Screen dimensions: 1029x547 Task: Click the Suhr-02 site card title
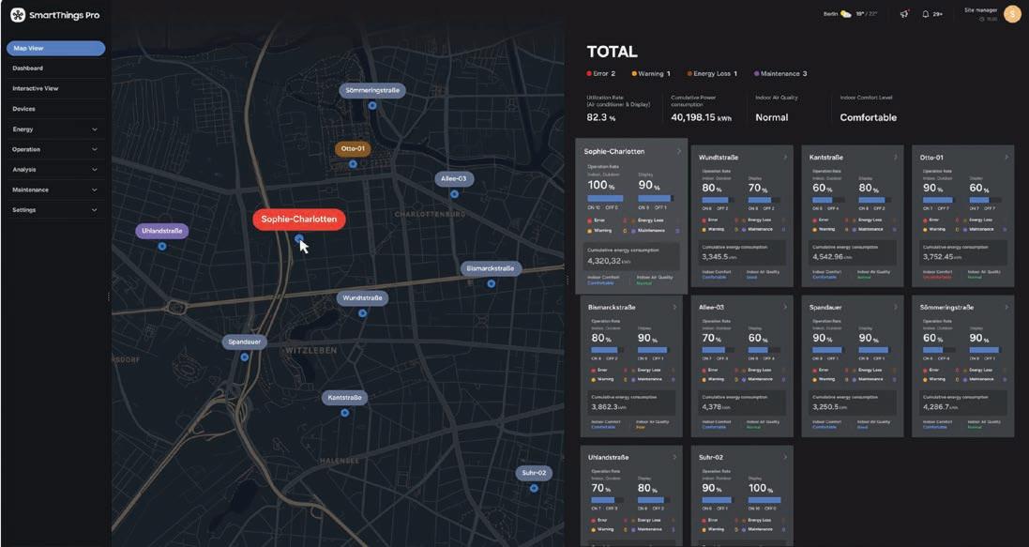[711, 457]
